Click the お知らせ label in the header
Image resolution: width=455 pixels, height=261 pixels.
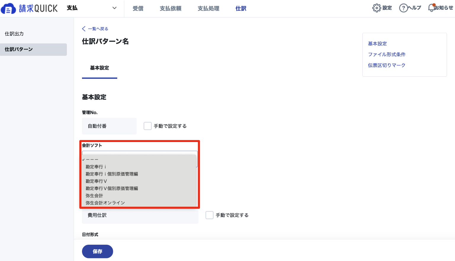[x=444, y=8]
